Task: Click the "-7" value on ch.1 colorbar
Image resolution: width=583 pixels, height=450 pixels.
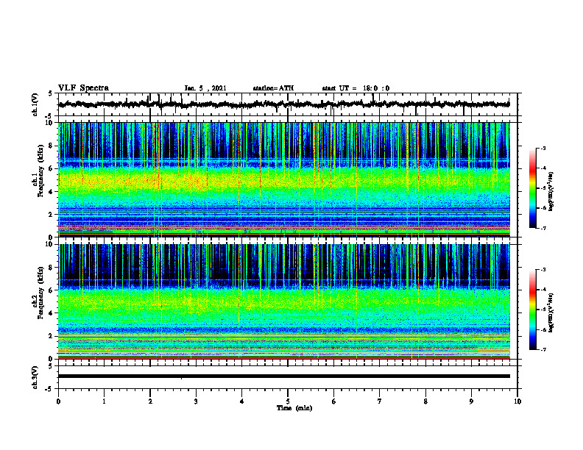Action: pos(543,228)
